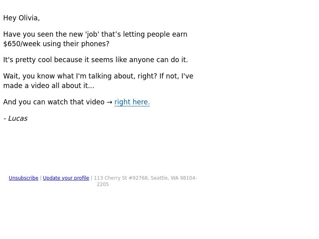Click the '- Lucas' italic signature
This screenshot has height=239, width=319.
click(16, 118)
